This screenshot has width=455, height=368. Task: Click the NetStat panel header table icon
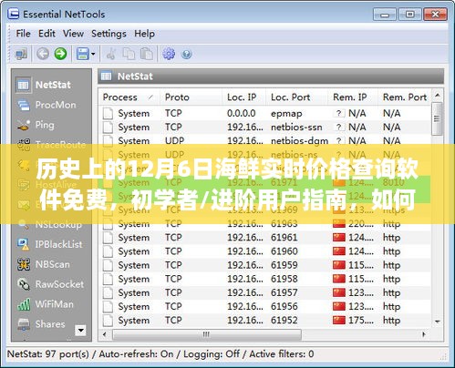pyautogui.click(x=106, y=77)
